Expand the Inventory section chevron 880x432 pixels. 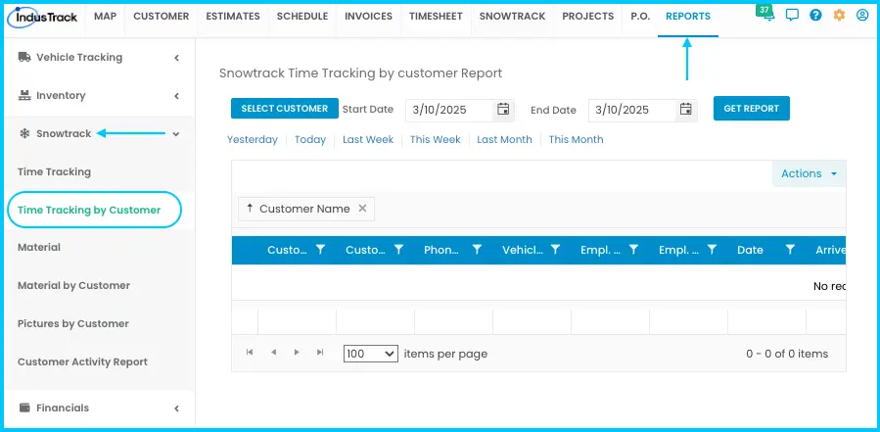(176, 95)
